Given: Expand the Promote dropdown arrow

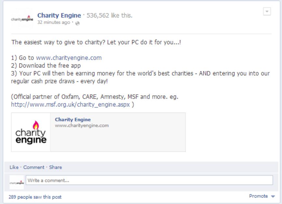Looking at the screenshot, I should [x=273, y=197].
